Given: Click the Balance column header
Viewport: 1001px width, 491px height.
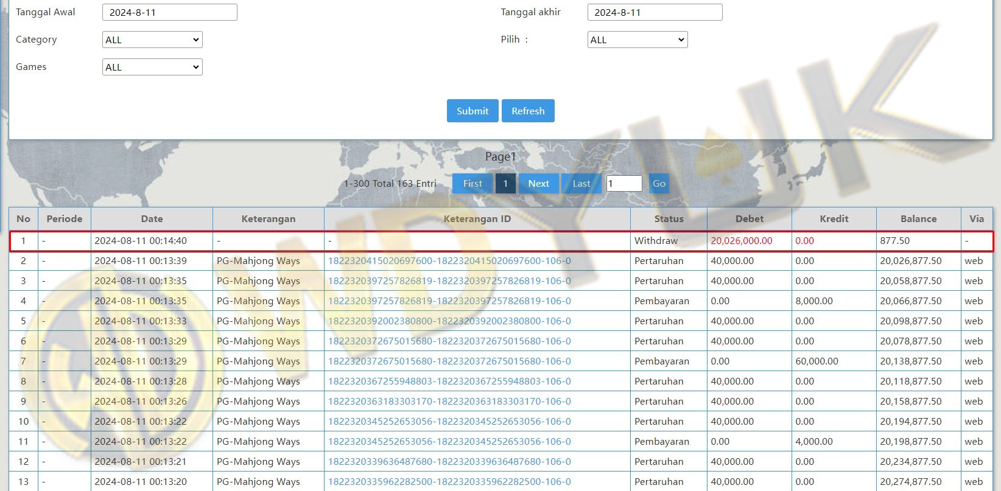Looking at the screenshot, I should (919, 218).
